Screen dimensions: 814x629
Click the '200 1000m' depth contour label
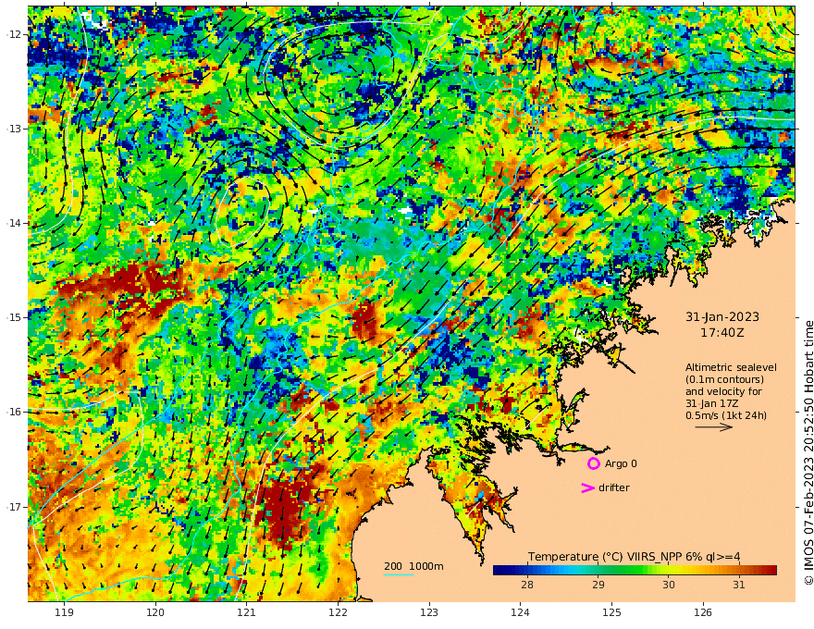click(413, 566)
